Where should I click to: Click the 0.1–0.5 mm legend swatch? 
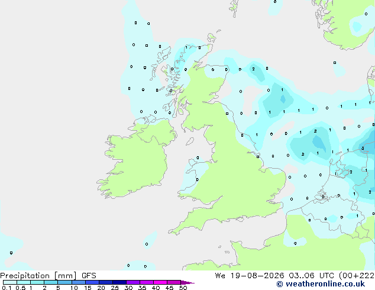point(10,282)
